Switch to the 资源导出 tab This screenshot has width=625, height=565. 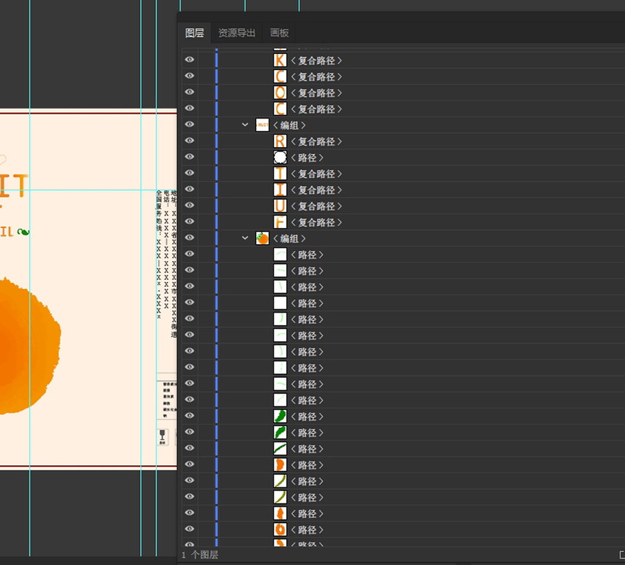[x=237, y=33]
